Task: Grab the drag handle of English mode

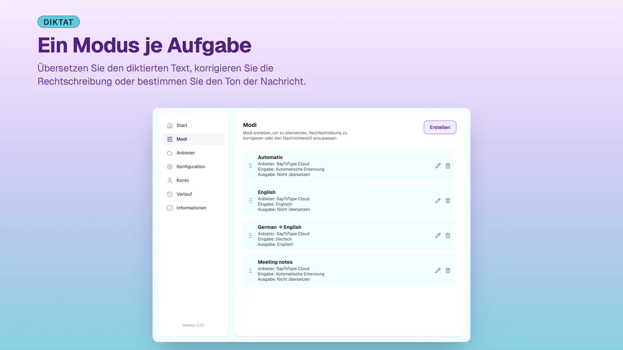Action: (x=250, y=201)
